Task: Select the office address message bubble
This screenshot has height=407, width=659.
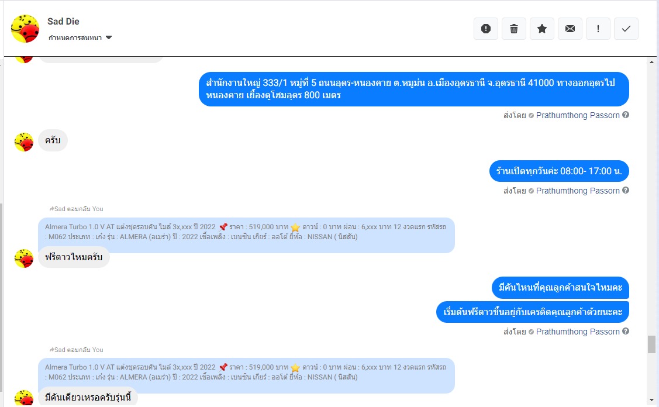Action: [x=414, y=89]
